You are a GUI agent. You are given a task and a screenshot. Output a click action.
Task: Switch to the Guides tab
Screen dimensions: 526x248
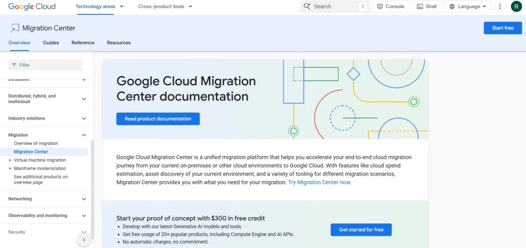pos(51,43)
